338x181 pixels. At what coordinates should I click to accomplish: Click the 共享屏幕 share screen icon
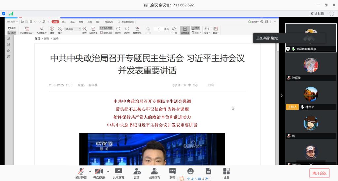pos(118,171)
